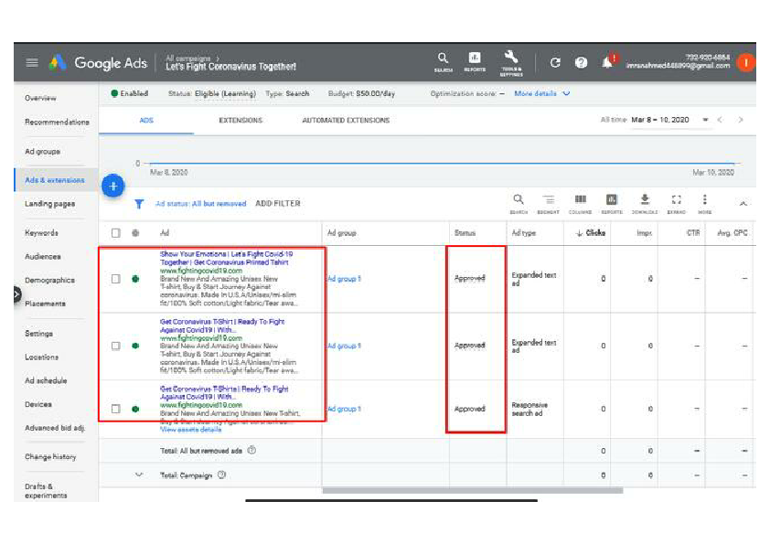
Task: Open Devices in the sidebar
Action: click(x=38, y=404)
